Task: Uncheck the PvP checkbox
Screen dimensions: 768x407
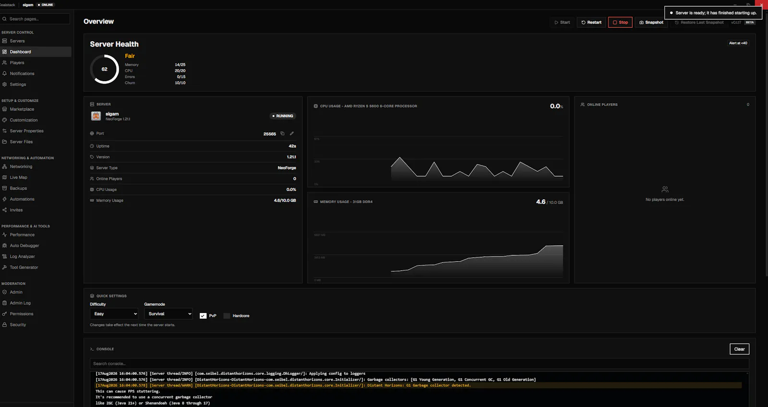Action: 203,316
